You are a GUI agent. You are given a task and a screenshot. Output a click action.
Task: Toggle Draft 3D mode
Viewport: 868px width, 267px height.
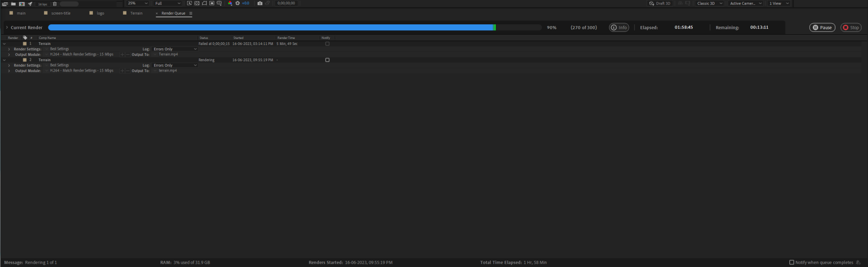coord(660,3)
